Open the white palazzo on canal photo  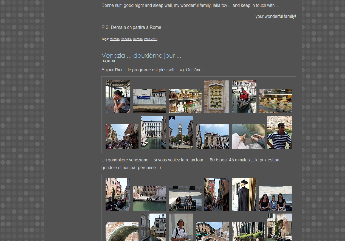pos(154,133)
